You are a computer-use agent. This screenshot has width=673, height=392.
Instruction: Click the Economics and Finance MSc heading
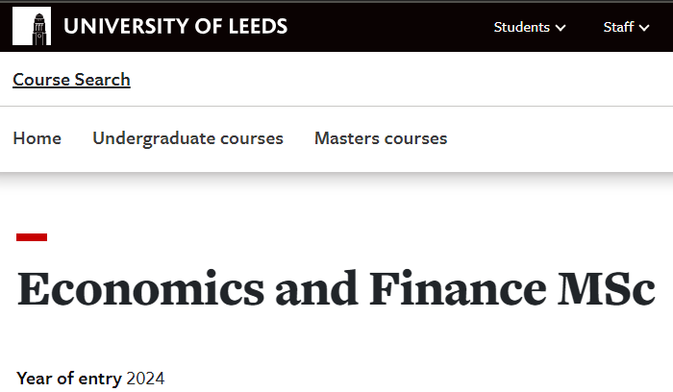tap(336, 288)
